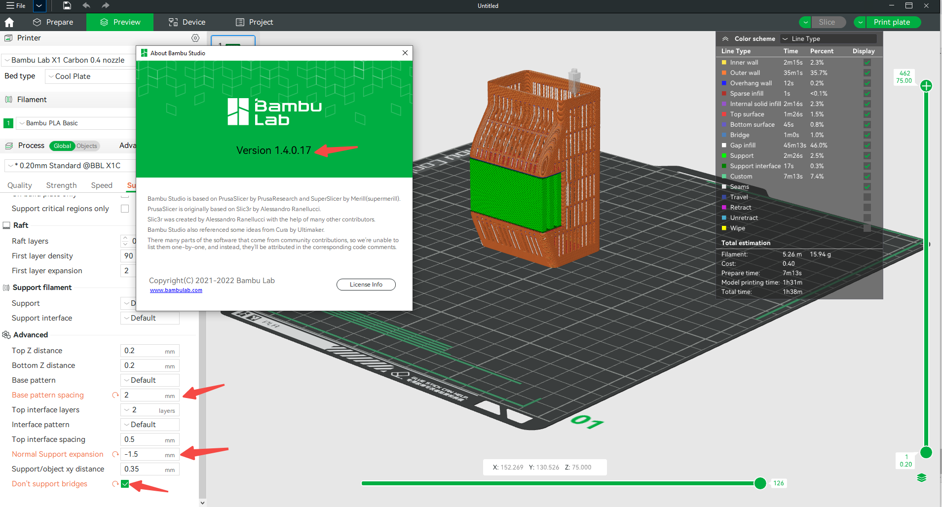
Task: Save the project using the save icon
Action: (67, 5)
